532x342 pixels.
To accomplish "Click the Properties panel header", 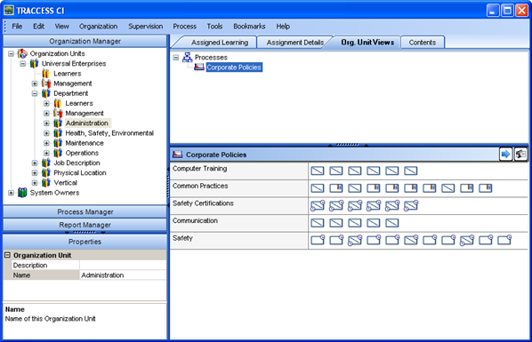I will coord(85,242).
